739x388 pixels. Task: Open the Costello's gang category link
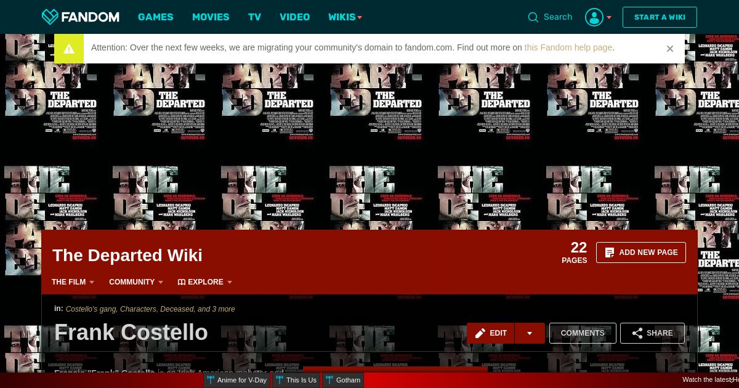click(x=91, y=309)
